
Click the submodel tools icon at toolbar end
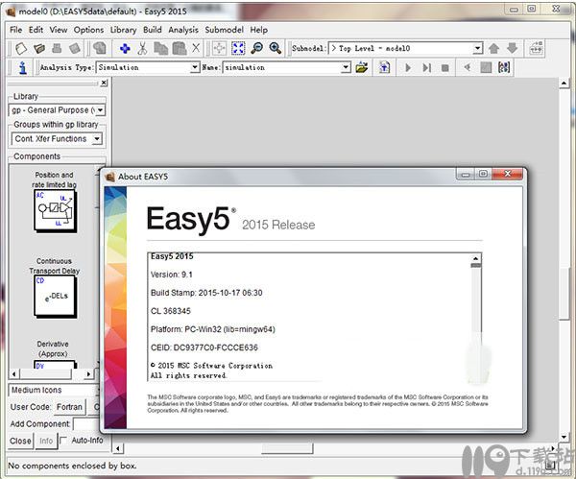click(x=537, y=48)
